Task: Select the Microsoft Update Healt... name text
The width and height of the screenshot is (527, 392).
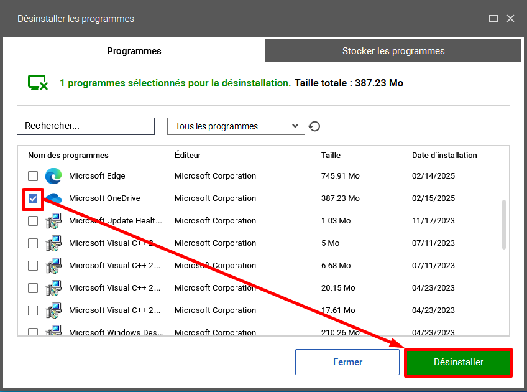Action: [116, 221]
